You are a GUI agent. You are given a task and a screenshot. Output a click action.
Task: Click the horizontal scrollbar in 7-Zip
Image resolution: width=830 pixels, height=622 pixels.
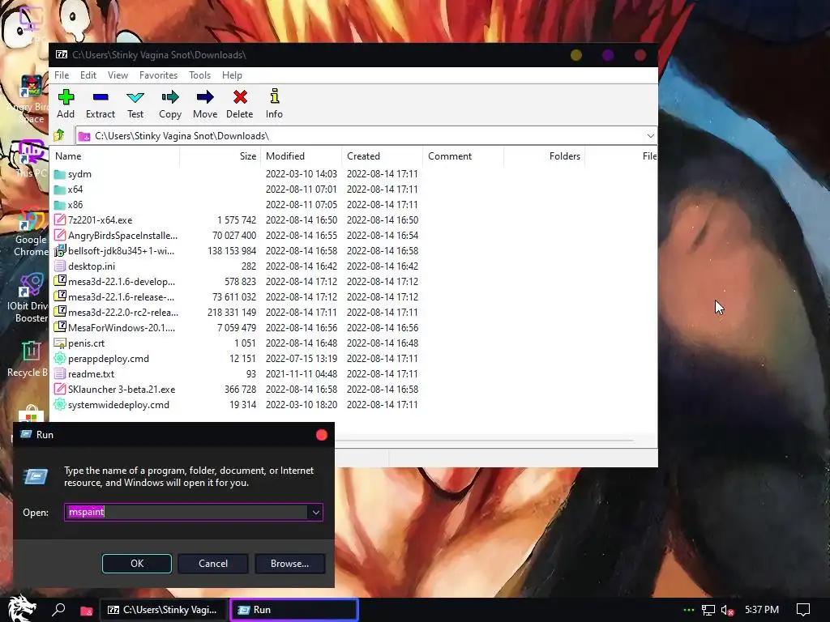[485, 440]
